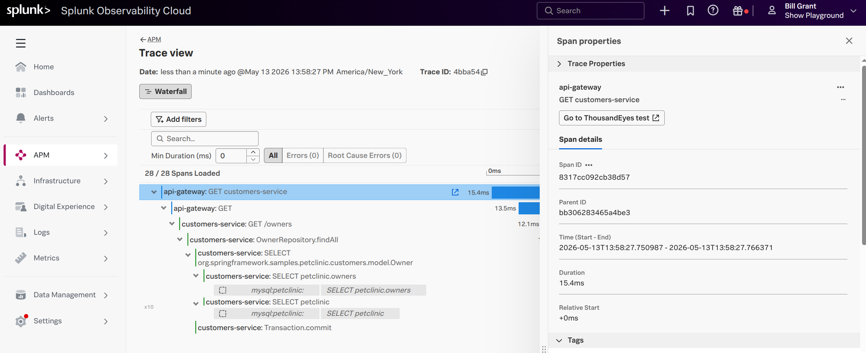Expand the Logs submenu arrow
The height and width of the screenshot is (353, 866).
point(106,233)
